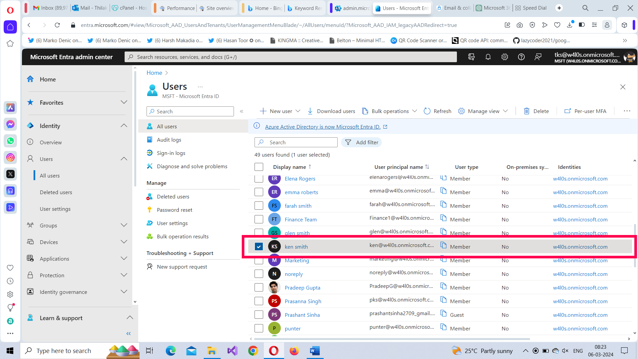Expand the New user dropdown
638x359 pixels.
(298, 111)
